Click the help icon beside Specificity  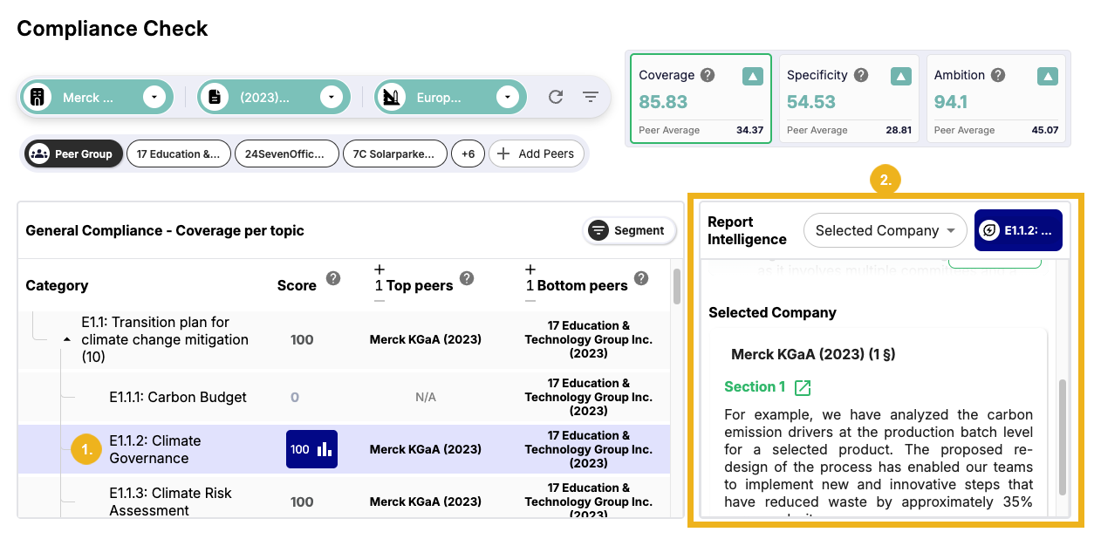861,75
